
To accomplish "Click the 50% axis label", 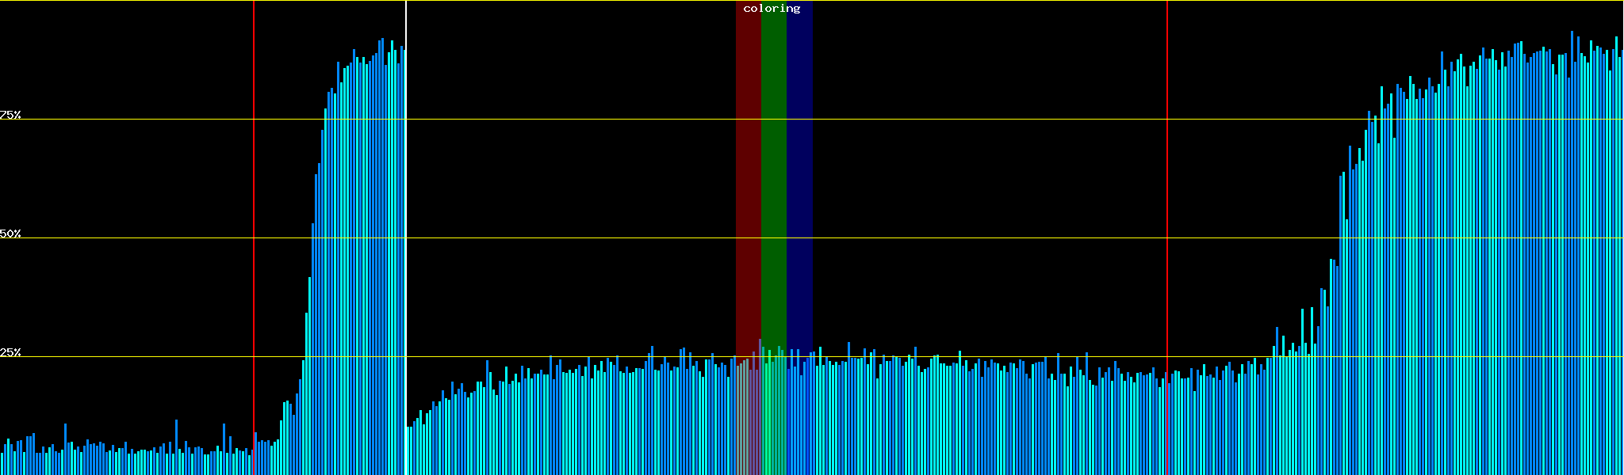I will [x=10, y=234].
